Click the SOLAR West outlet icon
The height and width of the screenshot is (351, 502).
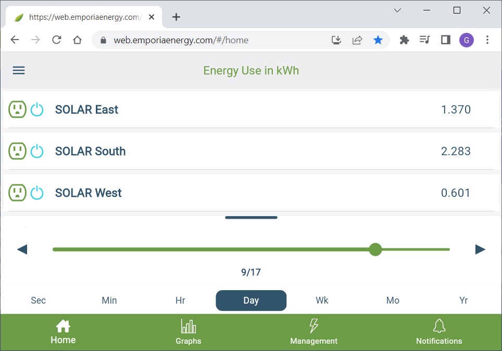17,193
